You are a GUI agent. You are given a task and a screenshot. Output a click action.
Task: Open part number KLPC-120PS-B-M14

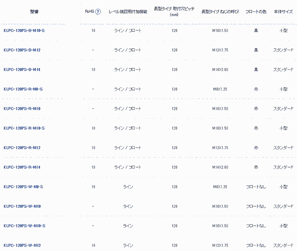[x=22, y=70]
